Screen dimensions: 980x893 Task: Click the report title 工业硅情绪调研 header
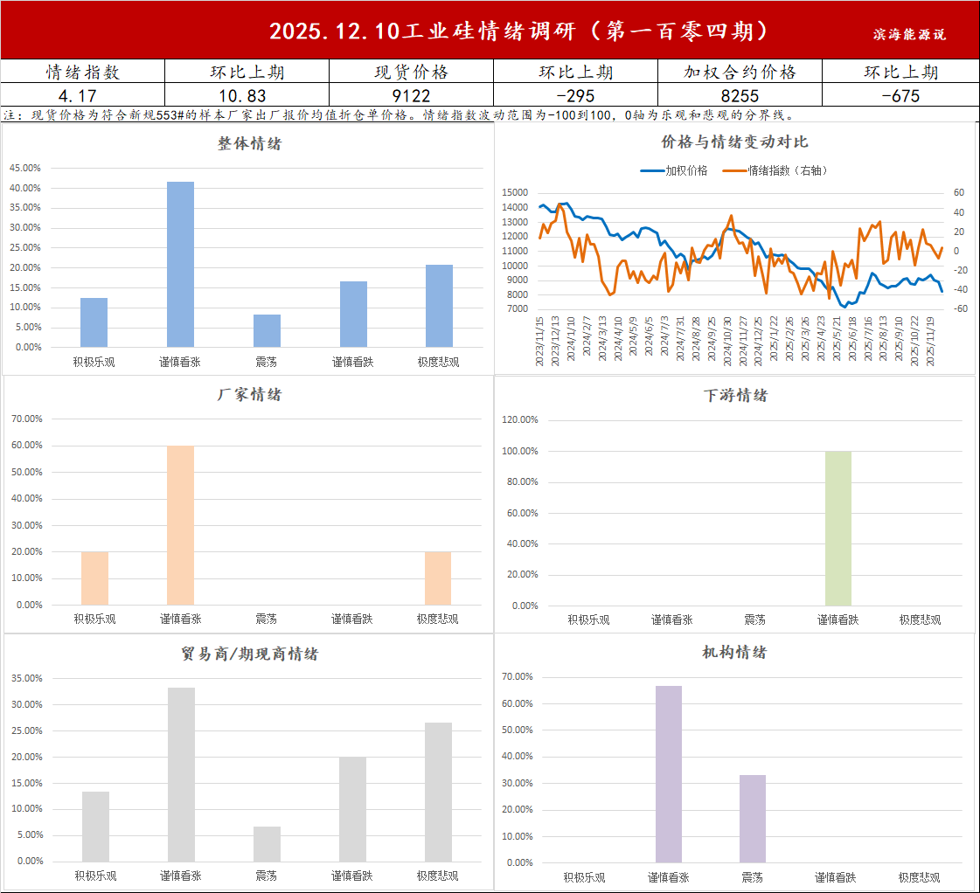pyautogui.click(x=519, y=31)
